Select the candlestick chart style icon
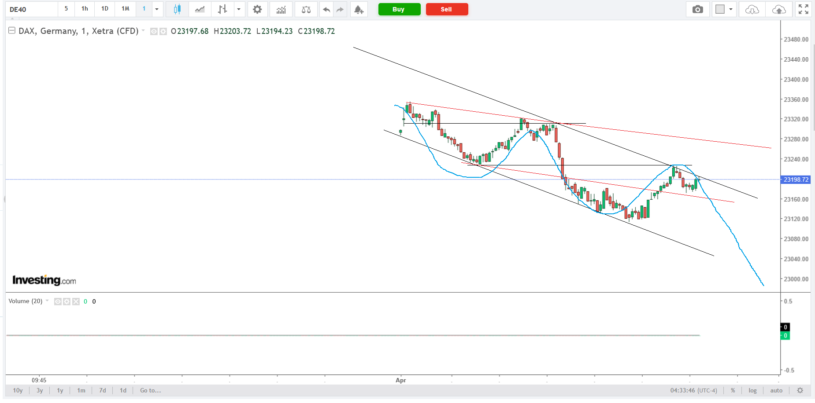The height and width of the screenshot is (403, 815). [x=177, y=9]
